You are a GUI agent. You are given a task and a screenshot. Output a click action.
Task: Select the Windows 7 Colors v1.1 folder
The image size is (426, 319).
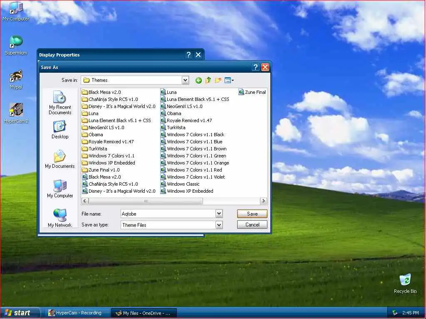(x=108, y=156)
